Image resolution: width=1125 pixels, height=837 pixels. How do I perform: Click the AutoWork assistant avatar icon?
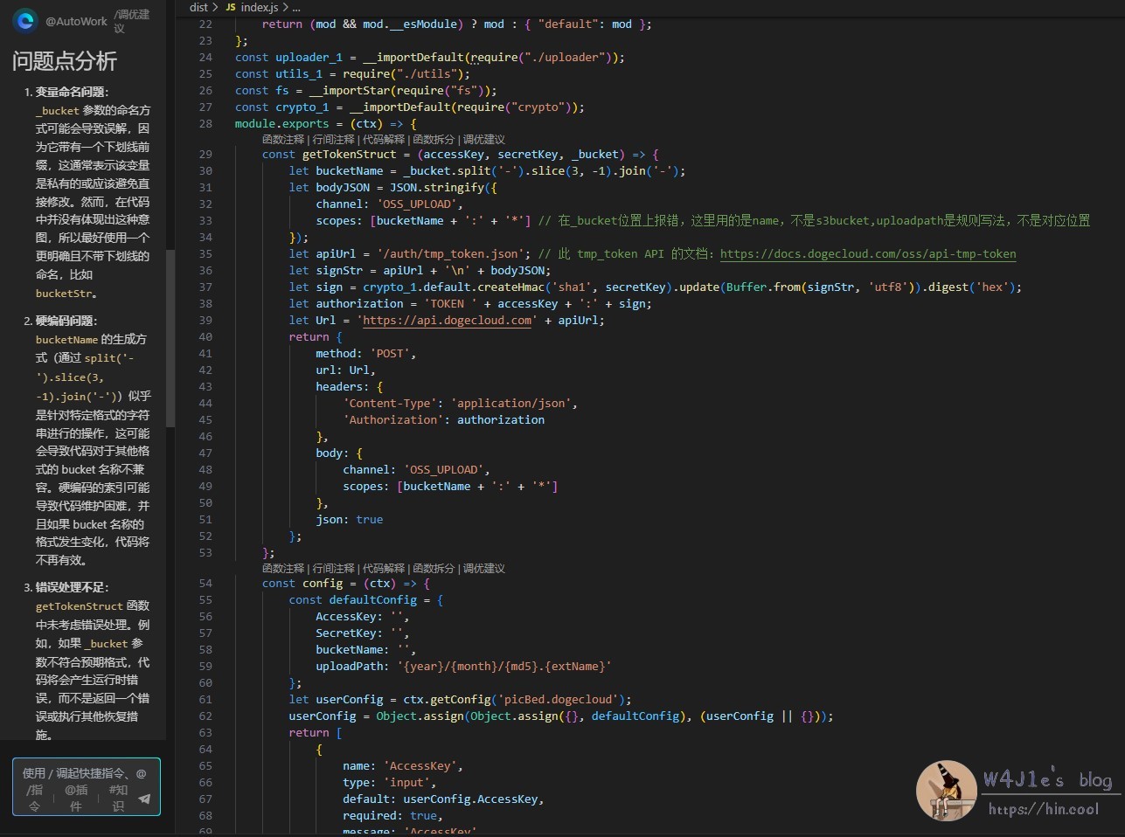25,20
